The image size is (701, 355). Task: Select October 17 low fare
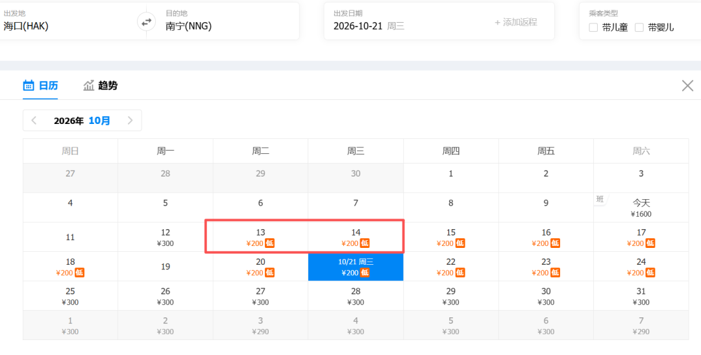pos(641,237)
